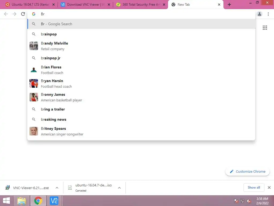Open the Windows Start menu
274x206 pixels.
click(6, 201)
